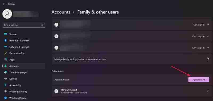Select Bluetooth & devices icon

pos(6,40)
